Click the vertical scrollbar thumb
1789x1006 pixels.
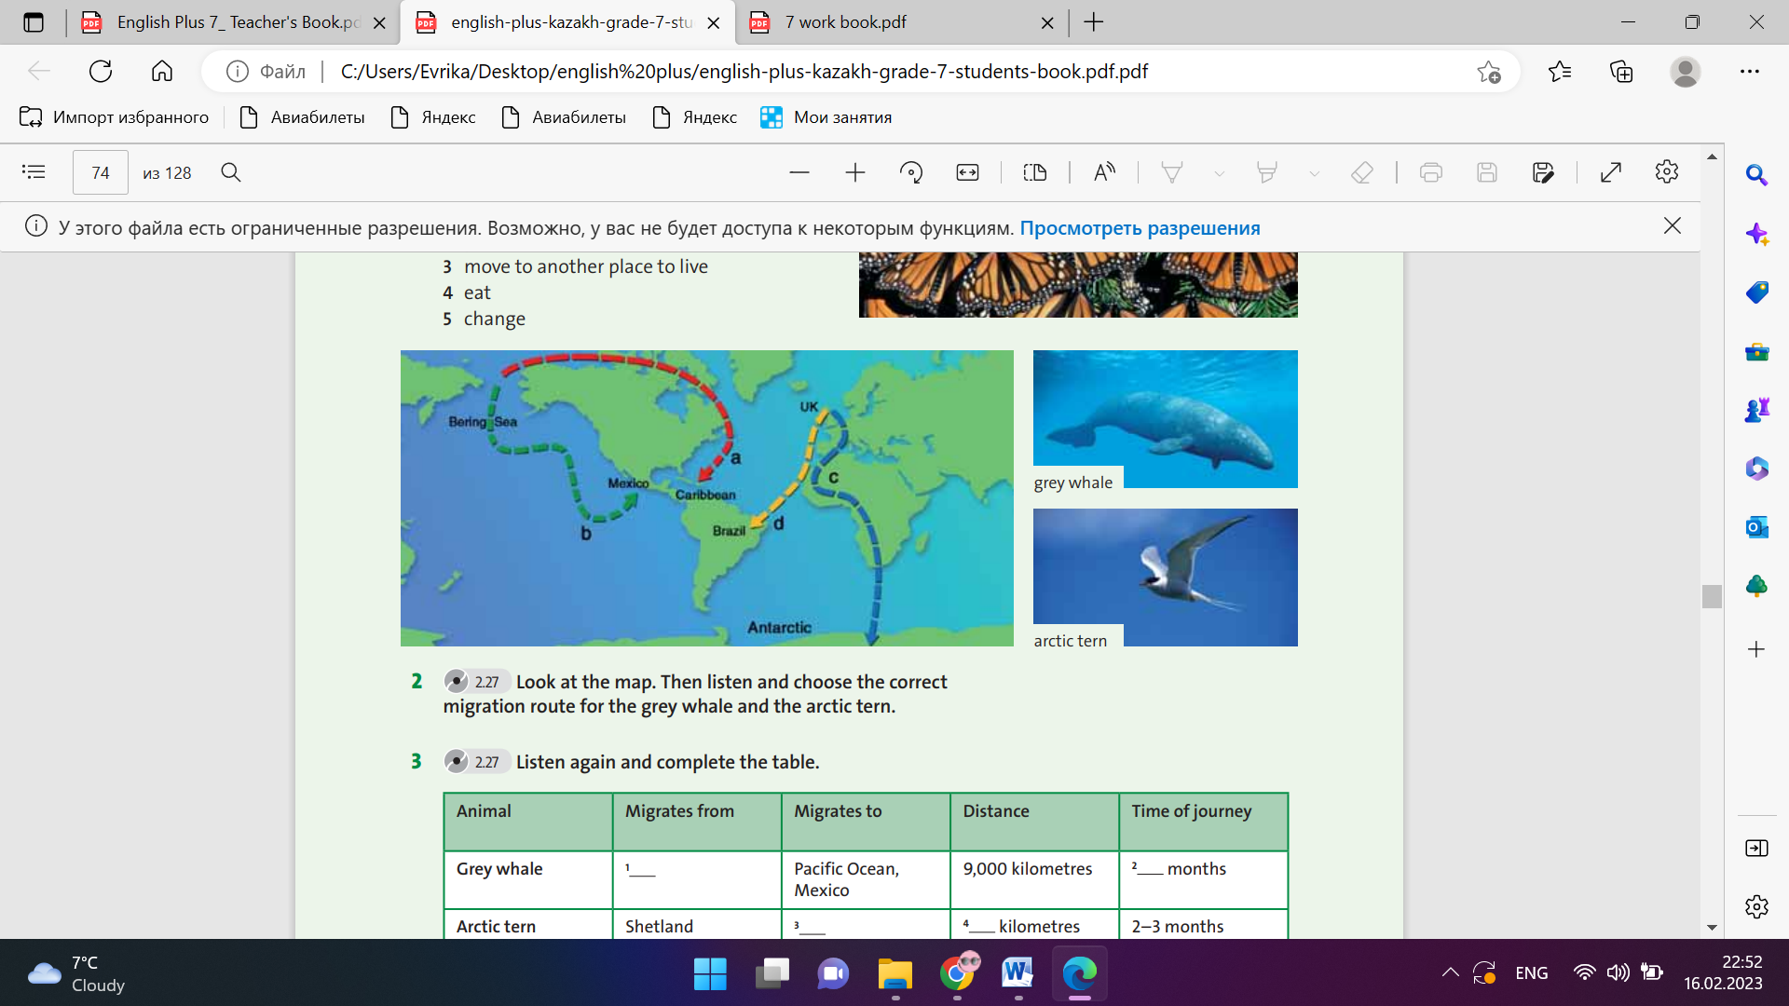pyautogui.click(x=1711, y=596)
